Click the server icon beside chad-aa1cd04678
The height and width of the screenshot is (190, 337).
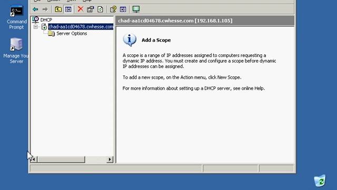point(44,27)
